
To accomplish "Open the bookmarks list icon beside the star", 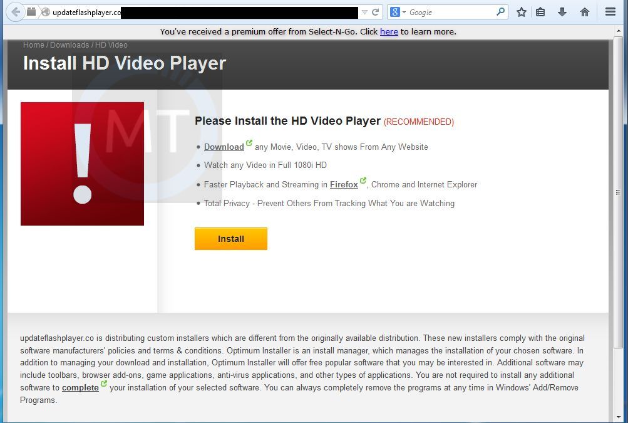I will click(540, 11).
